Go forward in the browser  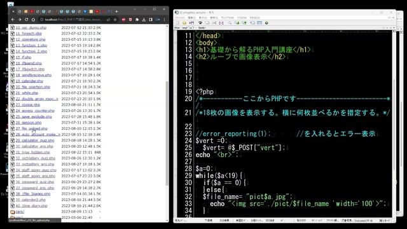[20, 20]
